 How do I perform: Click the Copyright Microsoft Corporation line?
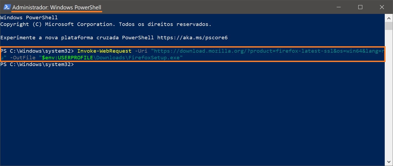(x=106, y=24)
